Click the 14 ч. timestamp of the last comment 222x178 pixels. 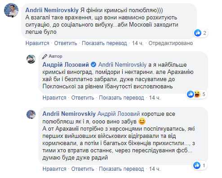click(x=155, y=169)
